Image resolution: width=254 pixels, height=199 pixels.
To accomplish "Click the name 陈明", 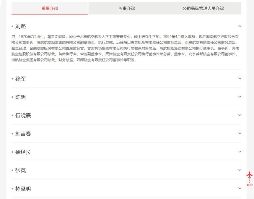I will point(20,97).
